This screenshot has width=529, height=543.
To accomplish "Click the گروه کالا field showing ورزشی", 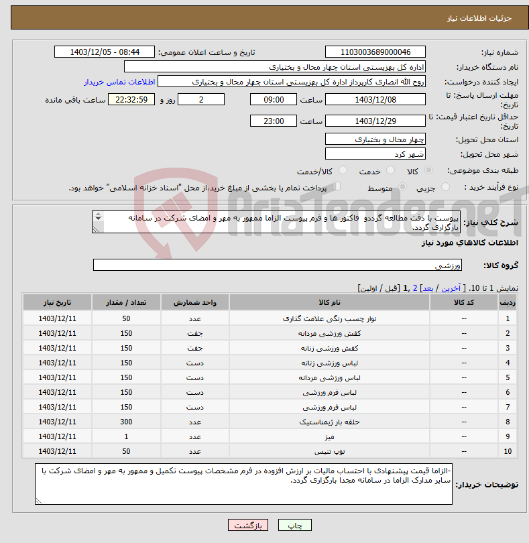I will [277, 265].
